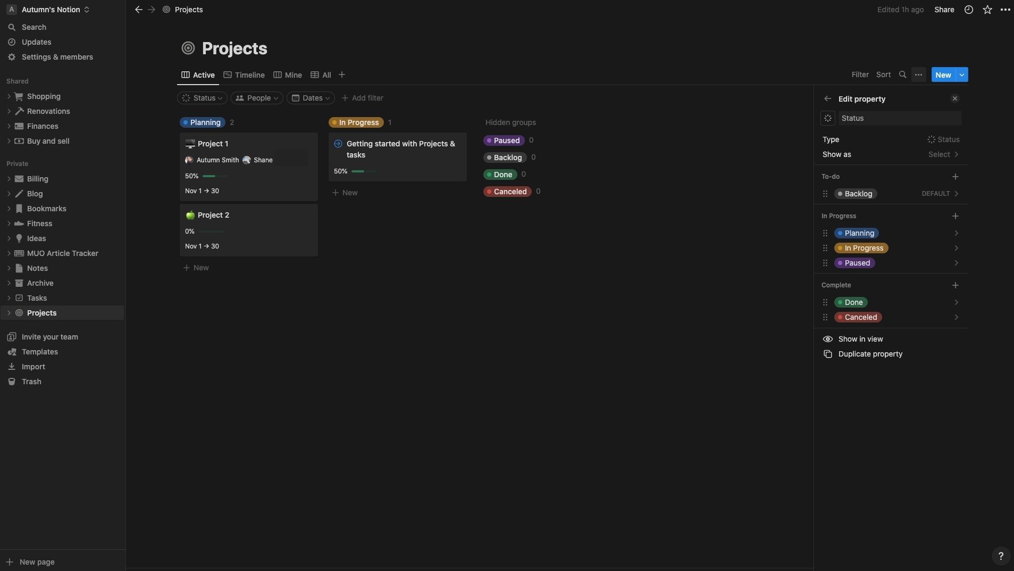Screen dimensions: 1014x571
Task: Click the Getting started card progress bar
Action: pos(364,171)
